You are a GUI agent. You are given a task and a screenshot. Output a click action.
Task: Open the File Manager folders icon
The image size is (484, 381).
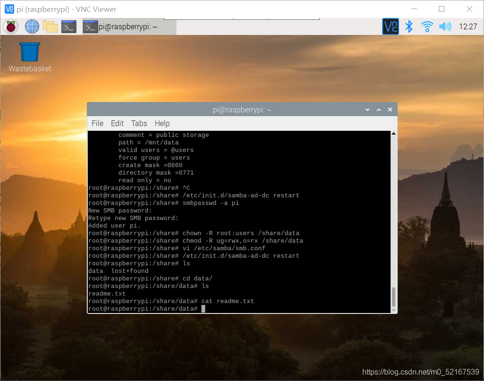[x=50, y=26]
